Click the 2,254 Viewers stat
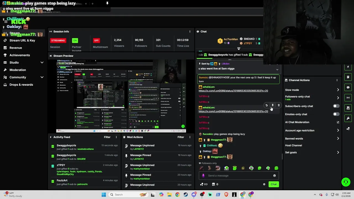This screenshot has width=354, height=199. coord(119,43)
